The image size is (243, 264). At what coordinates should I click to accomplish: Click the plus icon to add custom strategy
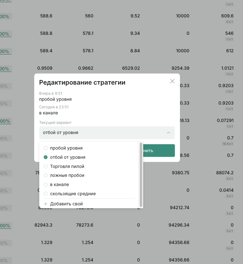point(46,204)
